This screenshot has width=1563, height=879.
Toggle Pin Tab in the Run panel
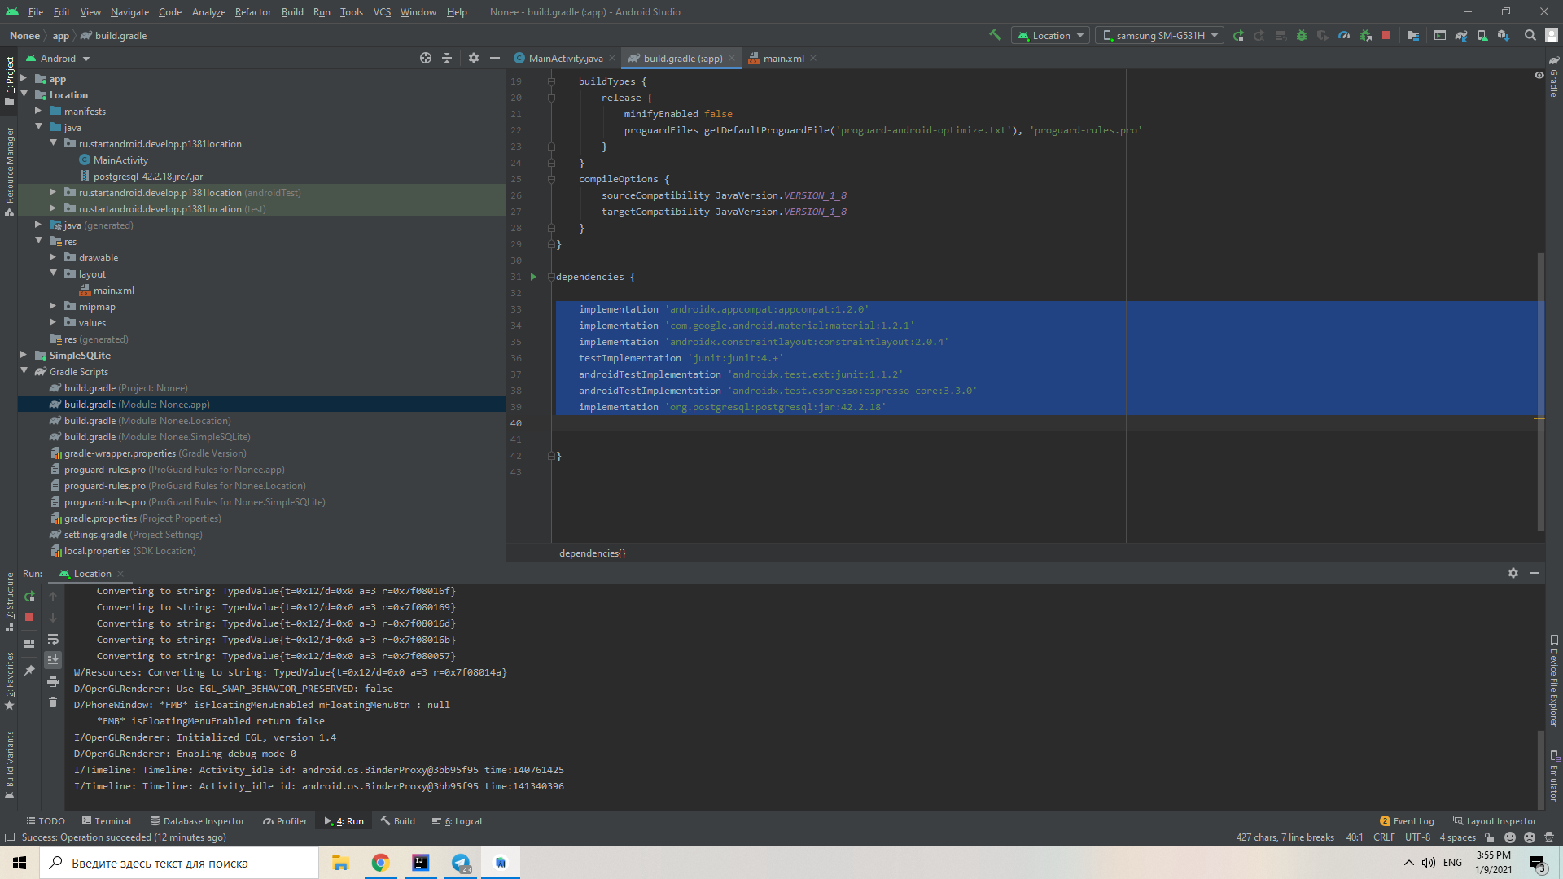[29, 670]
